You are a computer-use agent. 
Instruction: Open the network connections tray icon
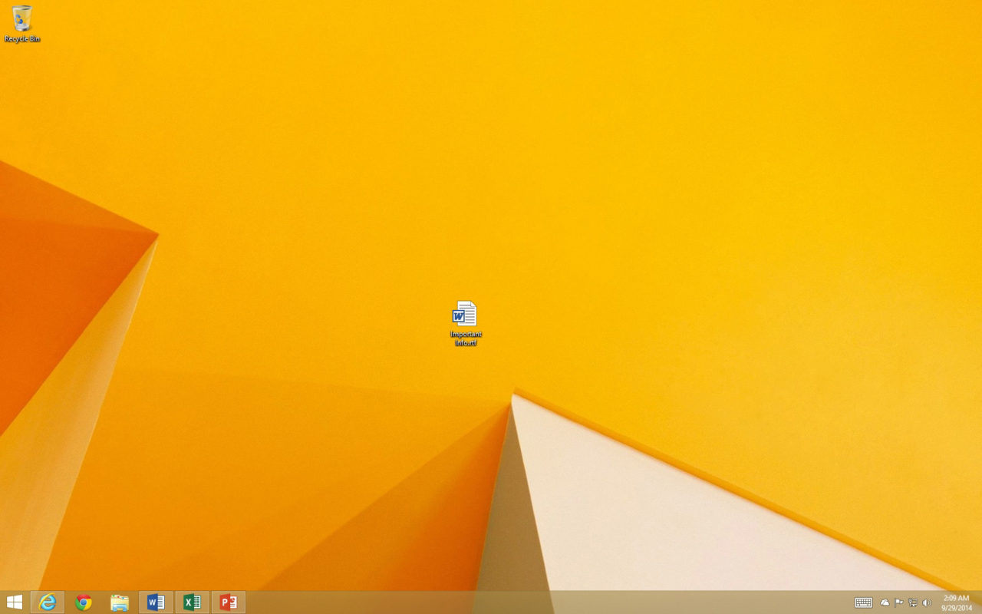[912, 602]
